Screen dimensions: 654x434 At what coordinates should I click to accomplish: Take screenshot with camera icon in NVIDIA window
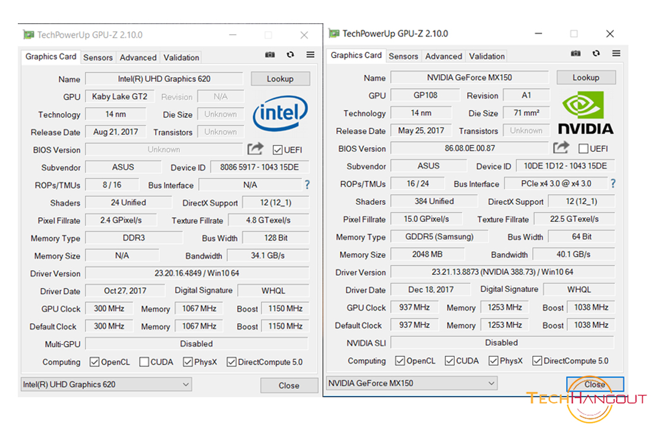(x=576, y=53)
